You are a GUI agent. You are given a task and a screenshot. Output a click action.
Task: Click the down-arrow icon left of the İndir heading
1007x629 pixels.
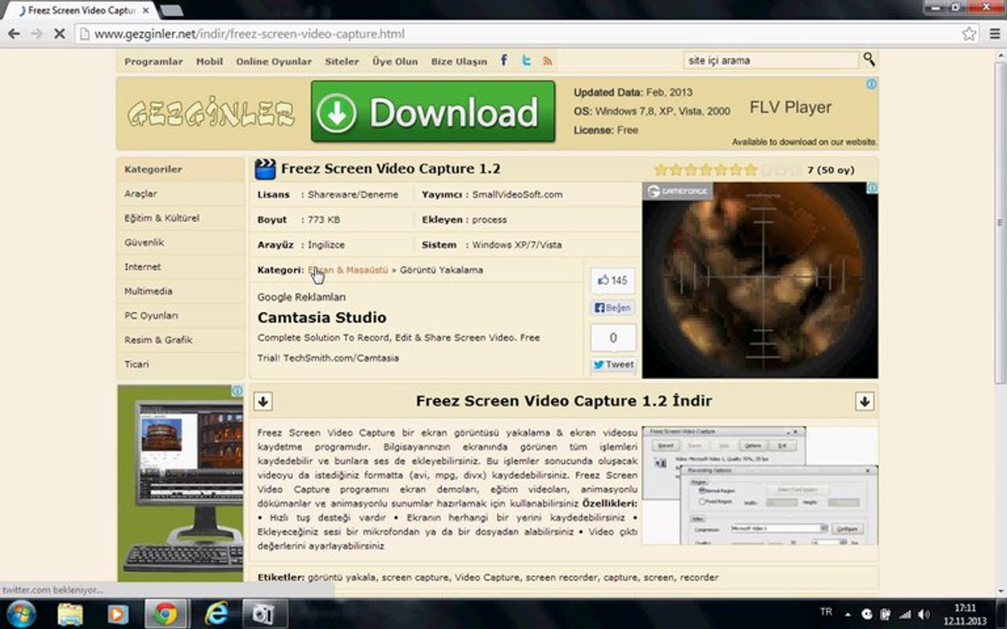tap(263, 401)
